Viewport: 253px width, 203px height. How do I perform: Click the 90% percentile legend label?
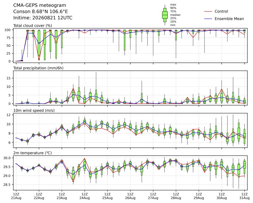(173, 8)
